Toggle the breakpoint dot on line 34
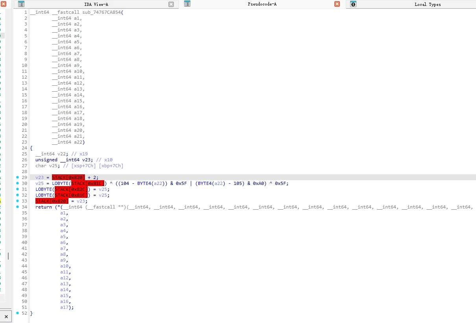476x323 pixels. pyautogui.click(x=17, y=207)
